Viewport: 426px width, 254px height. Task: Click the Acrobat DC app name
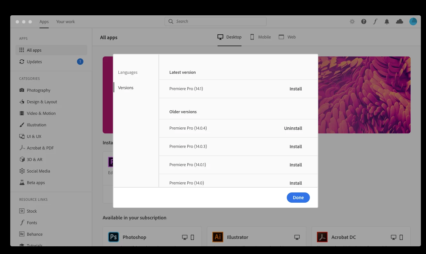[x=344, y=237]
